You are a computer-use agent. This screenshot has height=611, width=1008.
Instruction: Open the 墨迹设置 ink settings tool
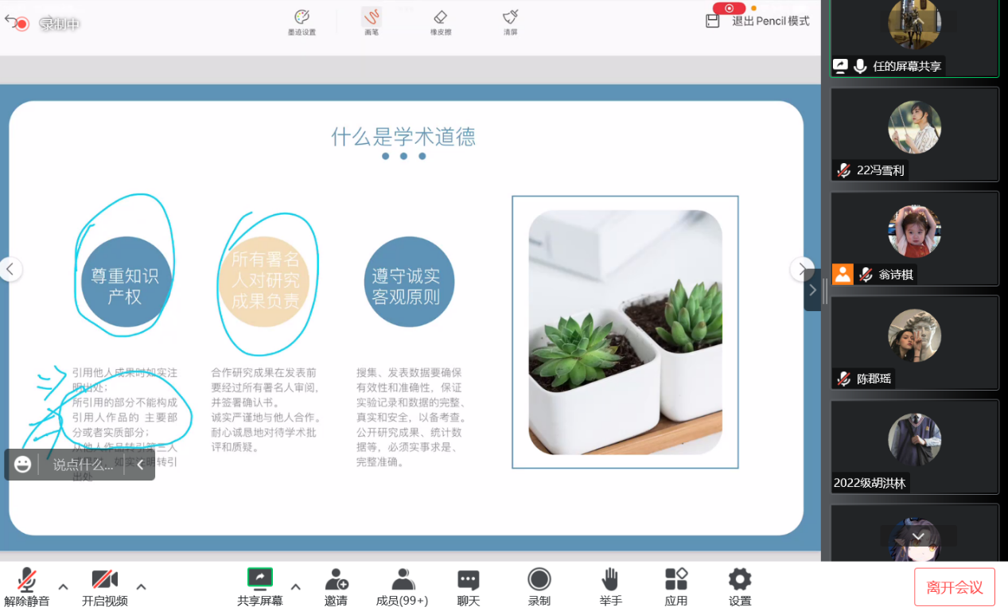tap(302, 21)
